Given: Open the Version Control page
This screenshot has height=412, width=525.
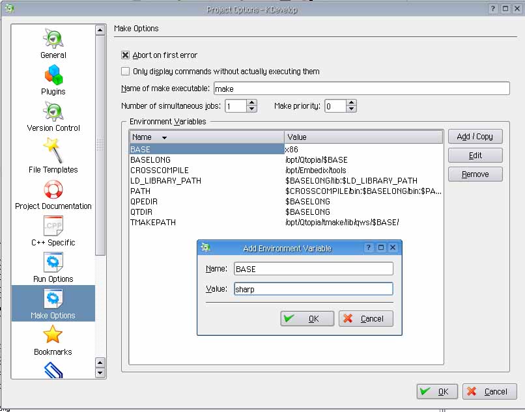Looking at the screenshot, I should point(53,117).
